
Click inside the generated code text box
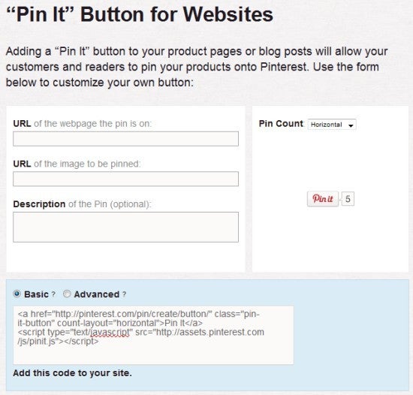point(153,335)
